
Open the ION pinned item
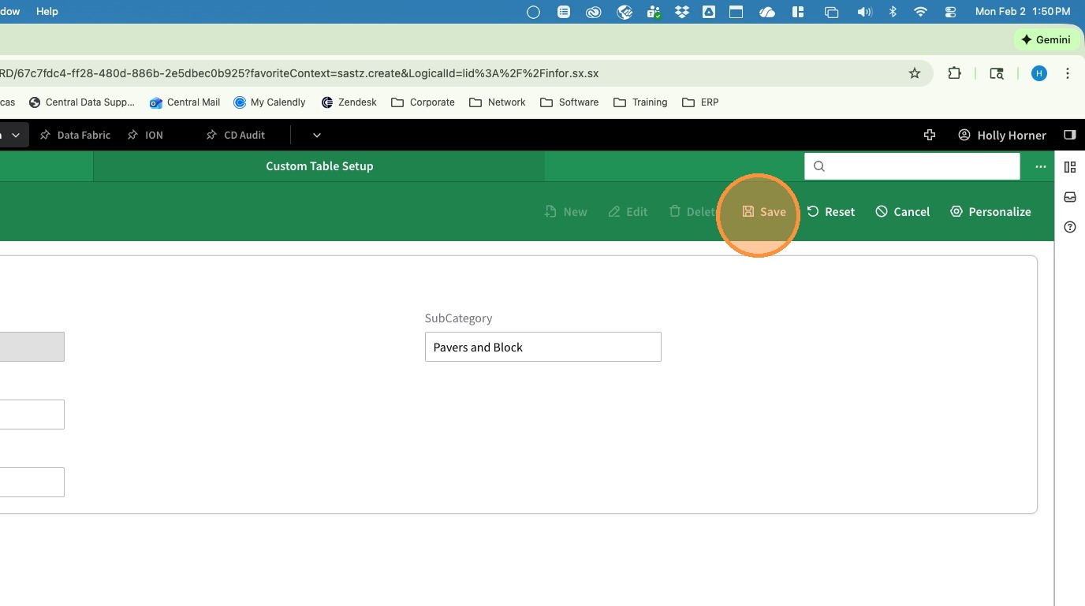click(145, 135)
